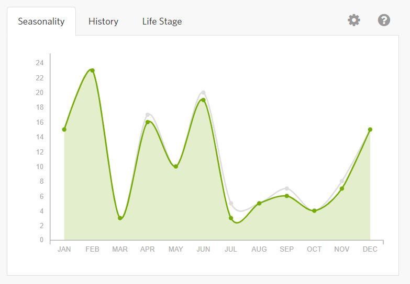Select the Seasonality tab
410x284 pixels.
pos(41,21)
